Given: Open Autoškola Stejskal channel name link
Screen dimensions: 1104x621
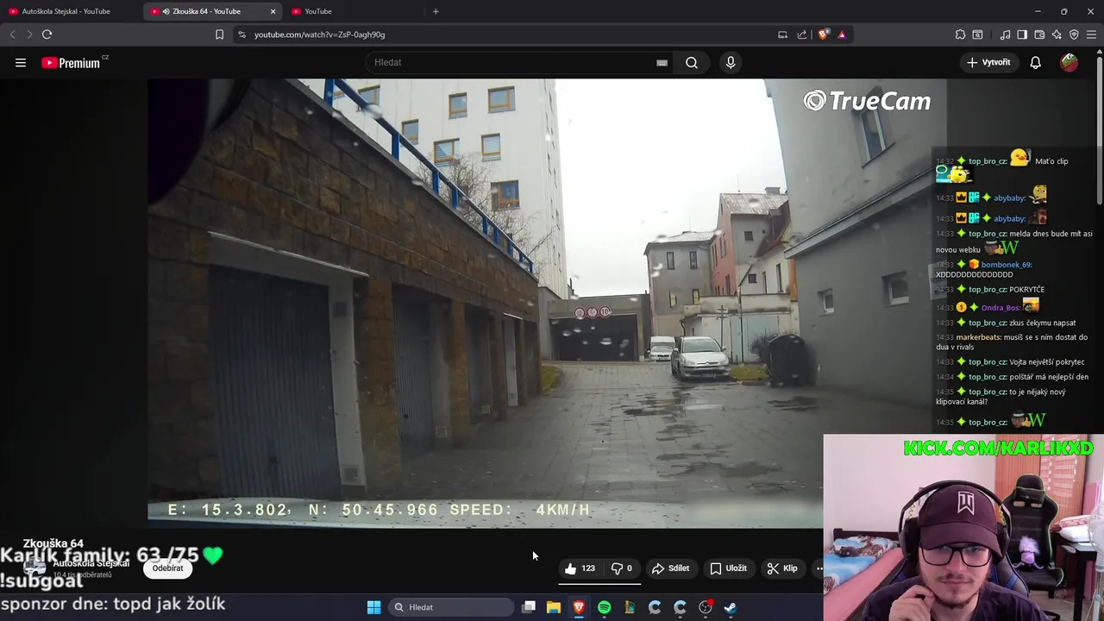Looking at the screenshot, I should (x=91, y=563).
